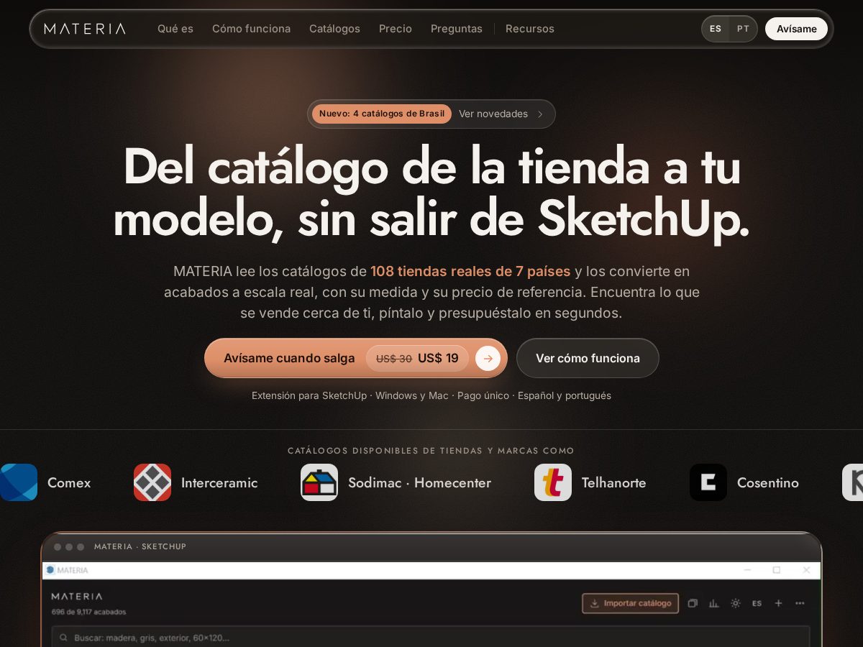This screenshot has width=863, height=647.
Task: Click the Sodimac · Homecenter text
Action: point(419,482)
